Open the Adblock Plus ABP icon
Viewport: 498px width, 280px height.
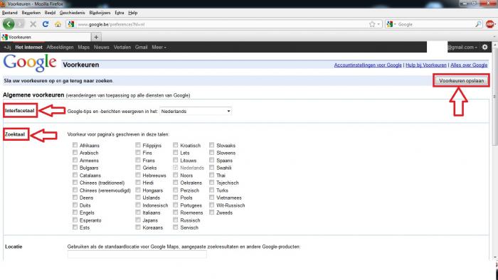coord(489,24)
